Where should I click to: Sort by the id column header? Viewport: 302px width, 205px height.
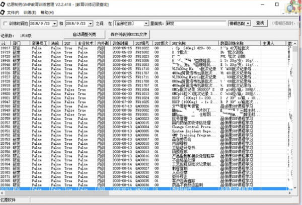pos(5,44)
